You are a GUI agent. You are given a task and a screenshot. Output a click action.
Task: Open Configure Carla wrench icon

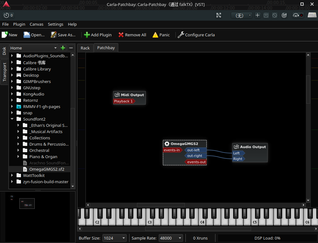[181, 35]
